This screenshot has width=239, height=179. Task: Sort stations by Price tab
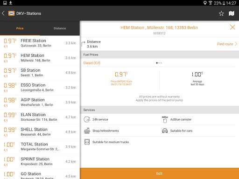20,28
